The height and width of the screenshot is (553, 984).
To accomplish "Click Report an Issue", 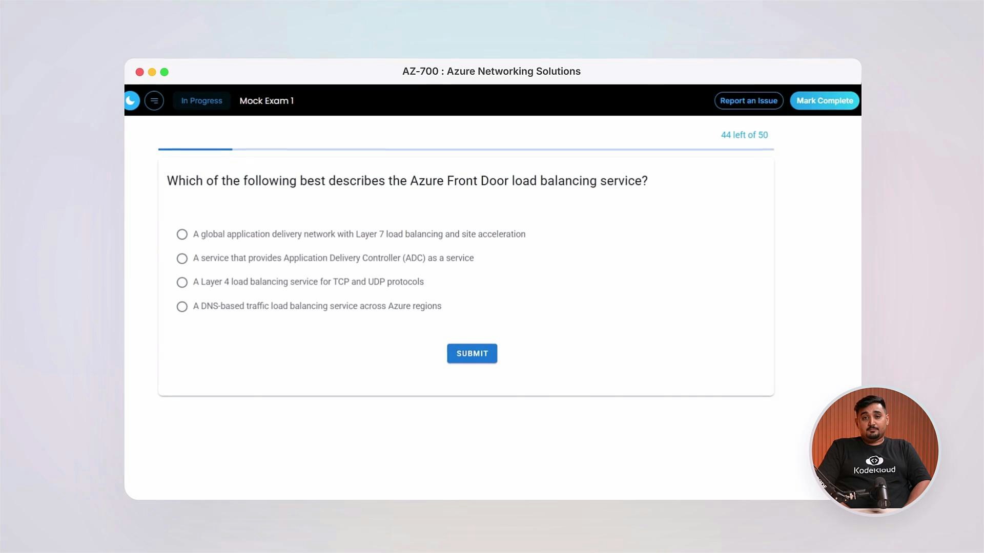I will pos(749,100).
